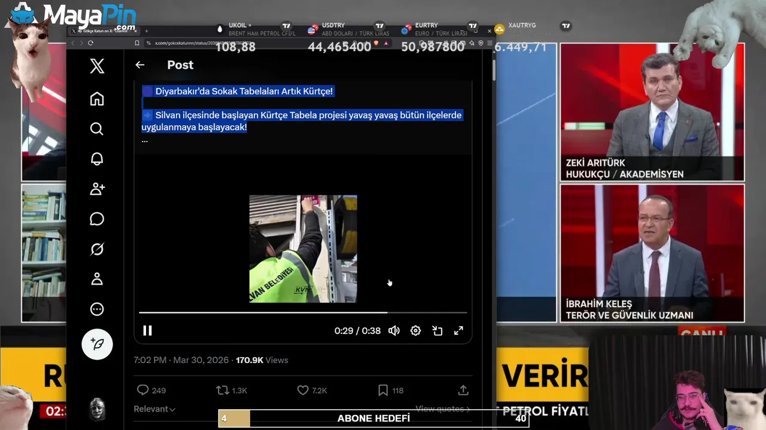The image size is (766, 430).
Task: Click the Silvan Belediyesi video frame
Action: click(x=303, y=249)
